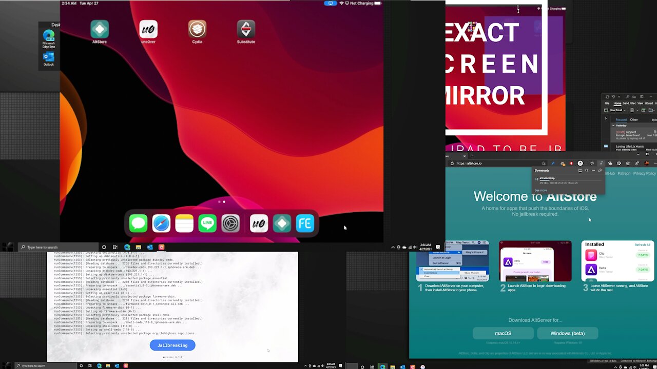Select Focused inbox tab in Outlook

pyautogui.click(x=621, y=120)
